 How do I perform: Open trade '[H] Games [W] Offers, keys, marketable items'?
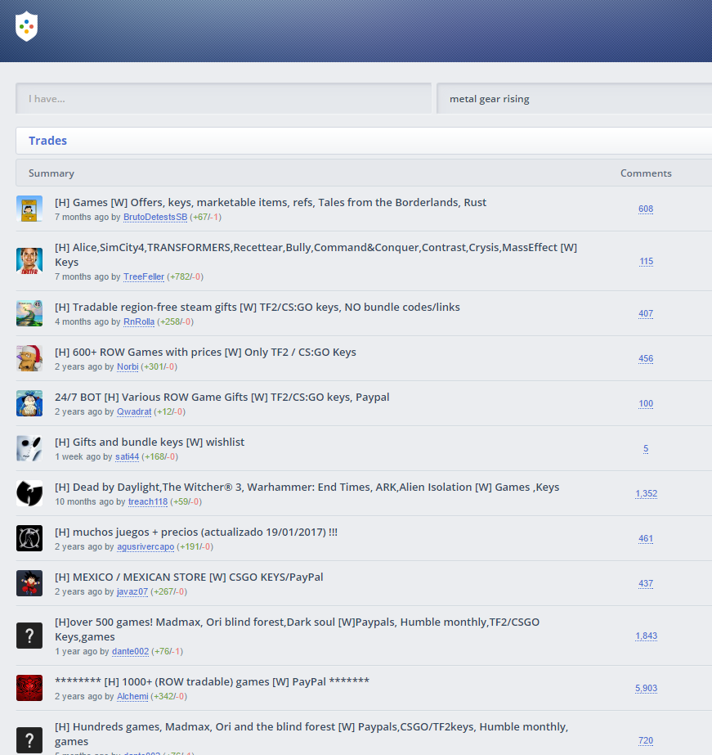point(271,202)
